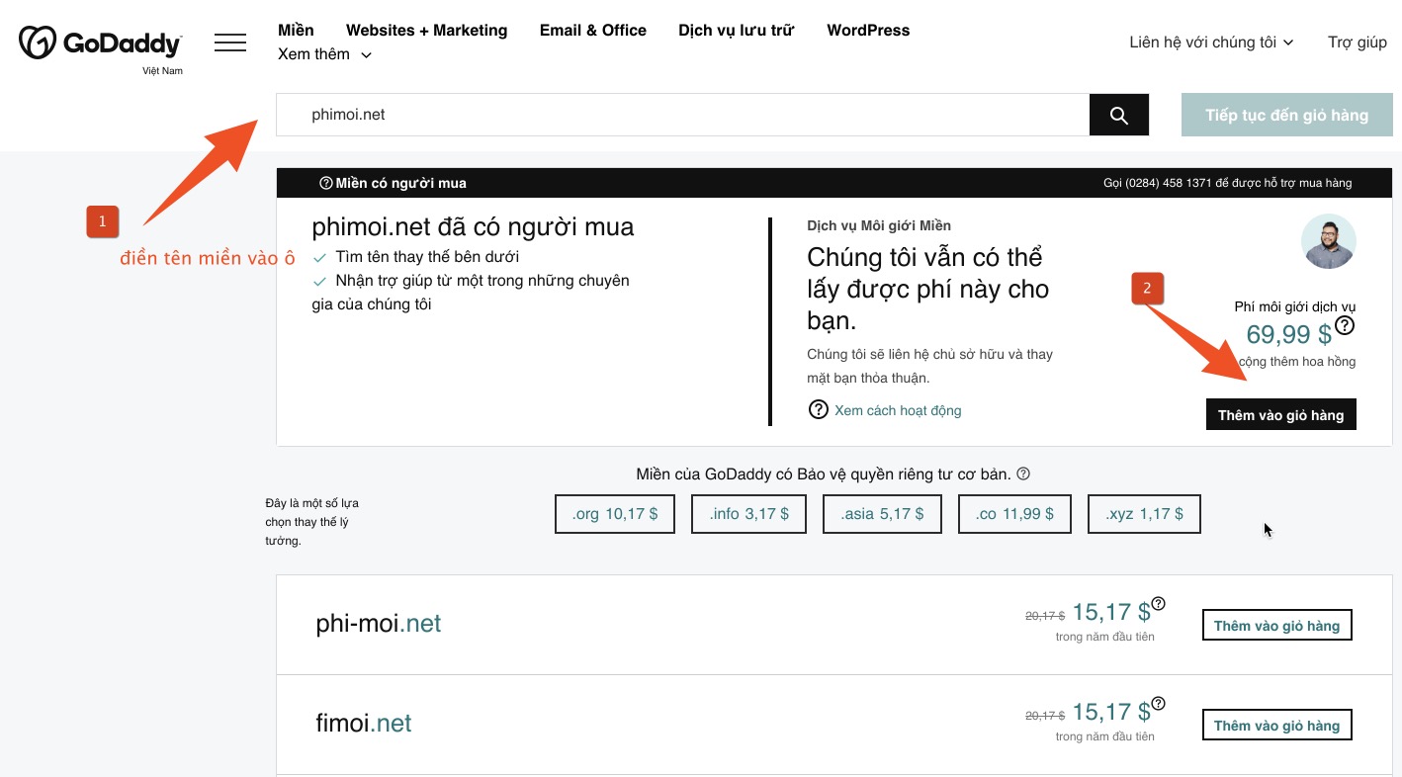Open the 'Email & Office' menu

coord(592,31)
